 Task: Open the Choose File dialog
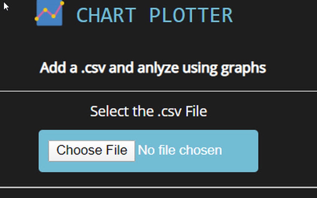pos(92,150)
